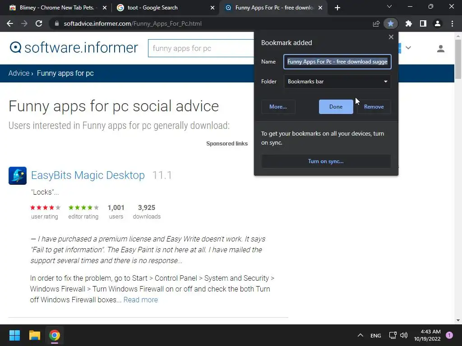462x346 pixels.
Task: Click Turn on sync... button
Action: click(326, 161)
